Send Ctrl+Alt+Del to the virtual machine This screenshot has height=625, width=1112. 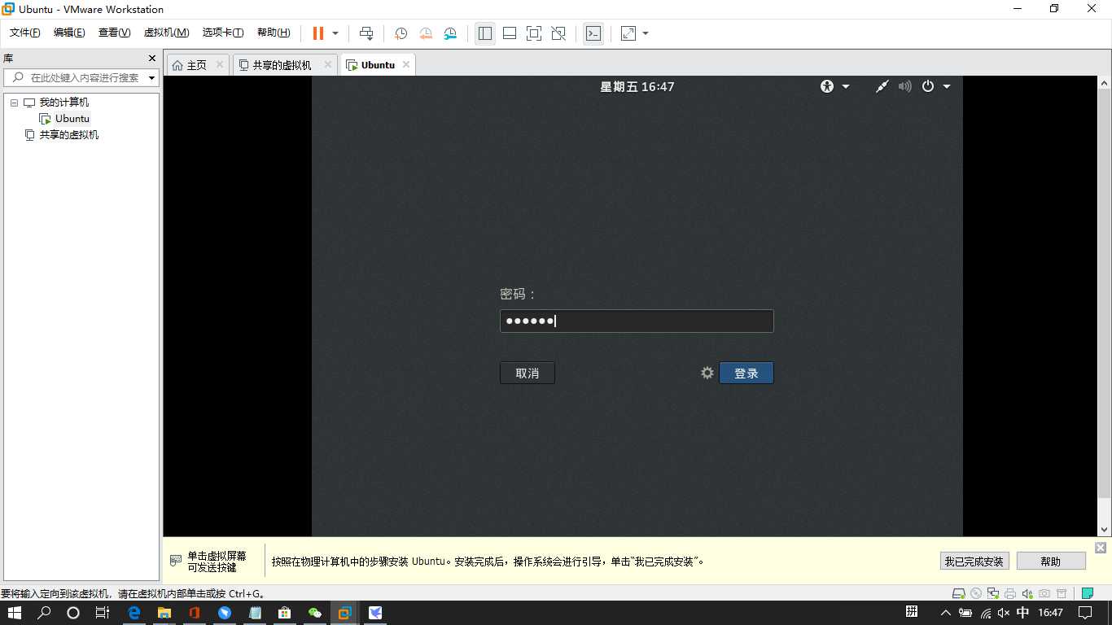(366, 33)
